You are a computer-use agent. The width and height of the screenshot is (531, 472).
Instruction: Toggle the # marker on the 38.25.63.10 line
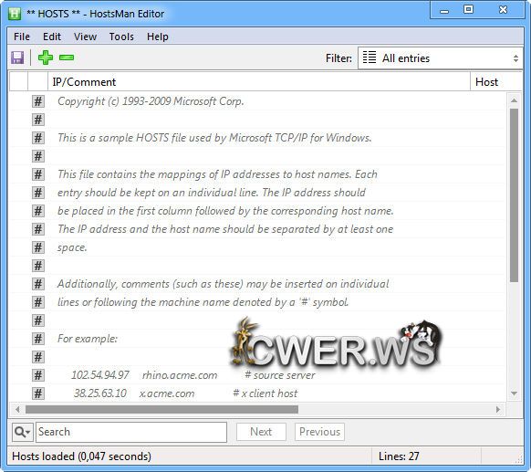pos(38,393)
